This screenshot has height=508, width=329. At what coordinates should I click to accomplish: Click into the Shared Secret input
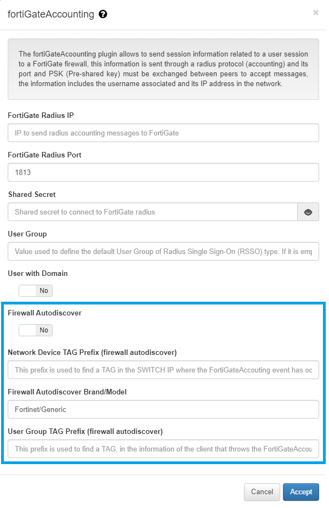coord(152,212)
